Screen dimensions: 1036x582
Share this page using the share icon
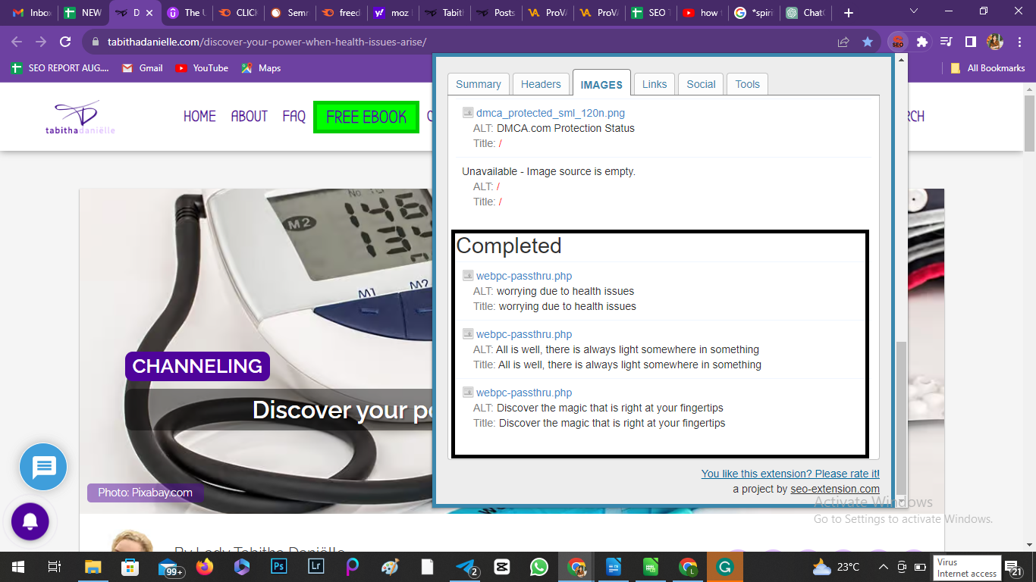click(x=843, y=42)
